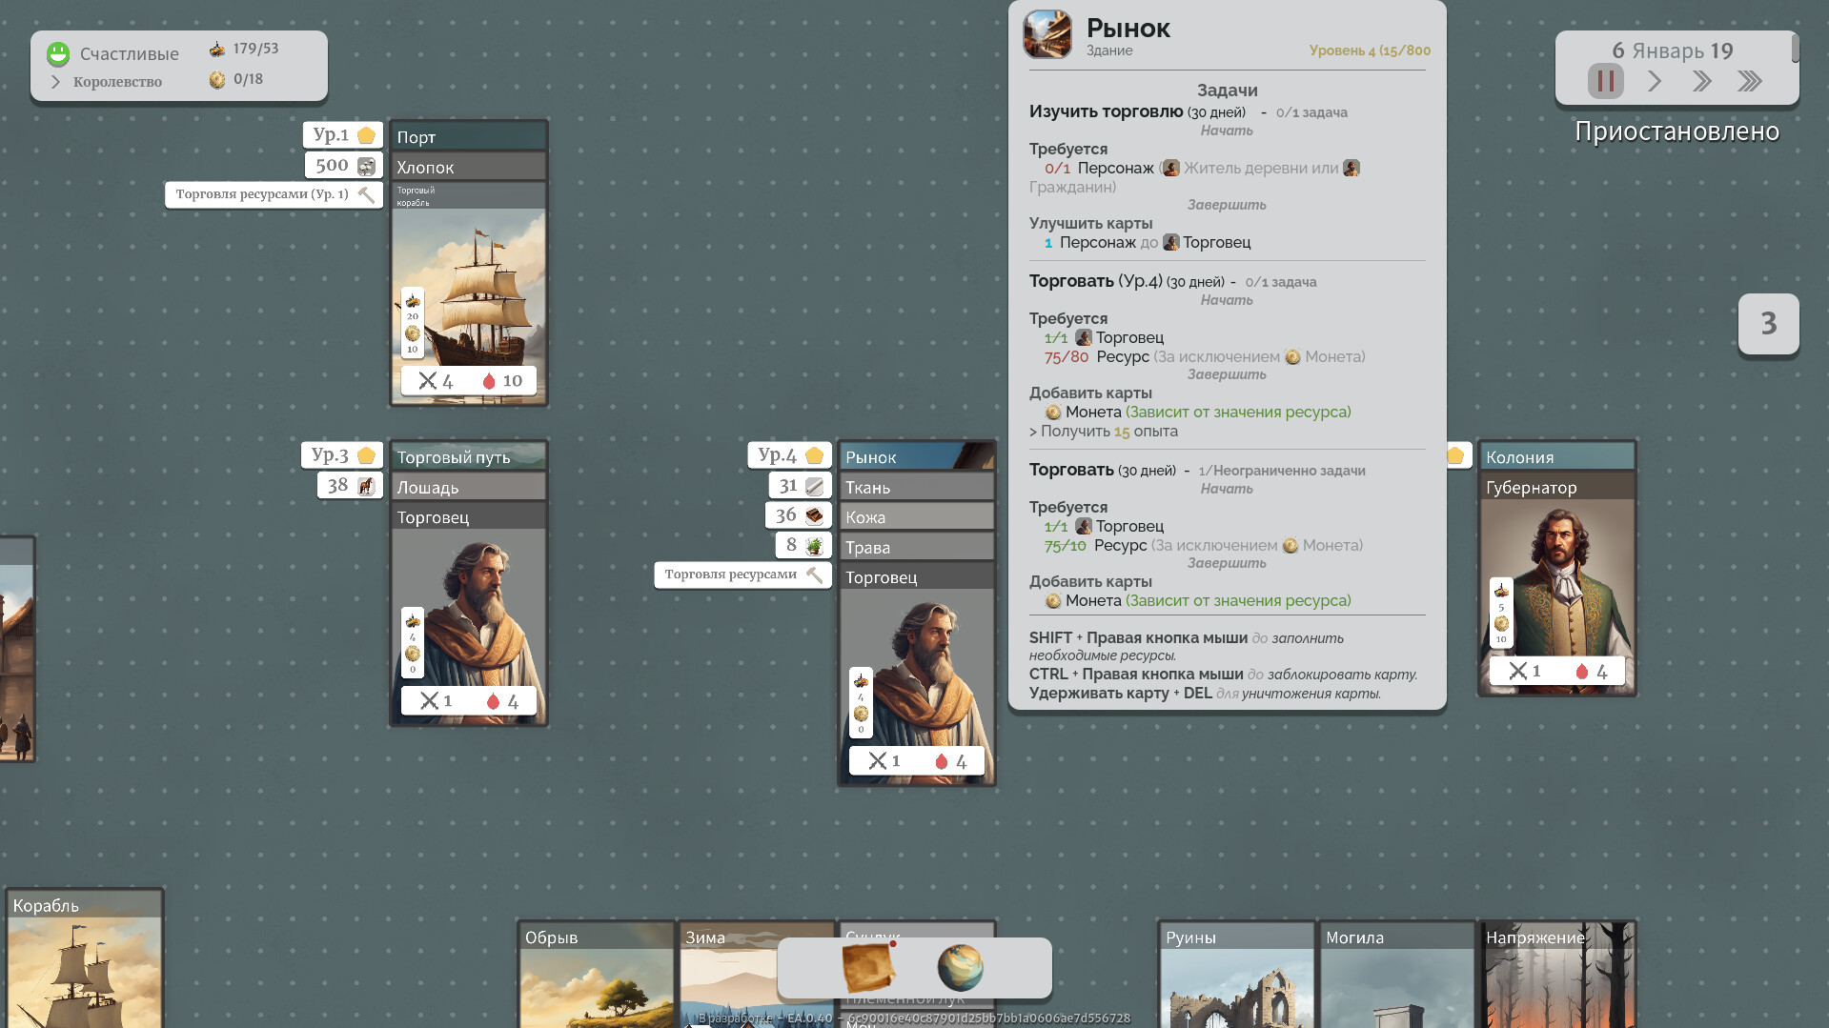This screenshot has width=1829, height=1028.
Task: Select the Хлопок row in the Порт stack
Action: (468, 167)
